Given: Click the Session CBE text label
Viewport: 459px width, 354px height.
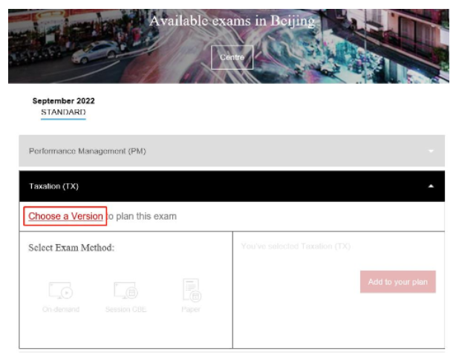Looking at the screenshot, I should (126, 309).
